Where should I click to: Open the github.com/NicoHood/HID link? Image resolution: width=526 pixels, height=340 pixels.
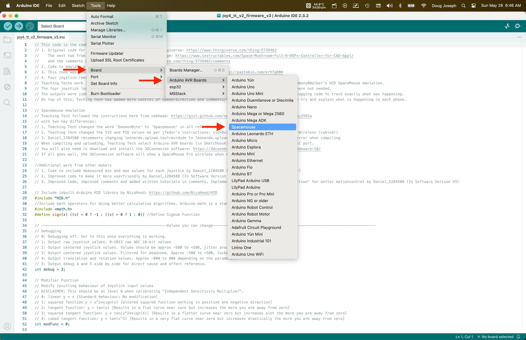(x=183, y=193)
